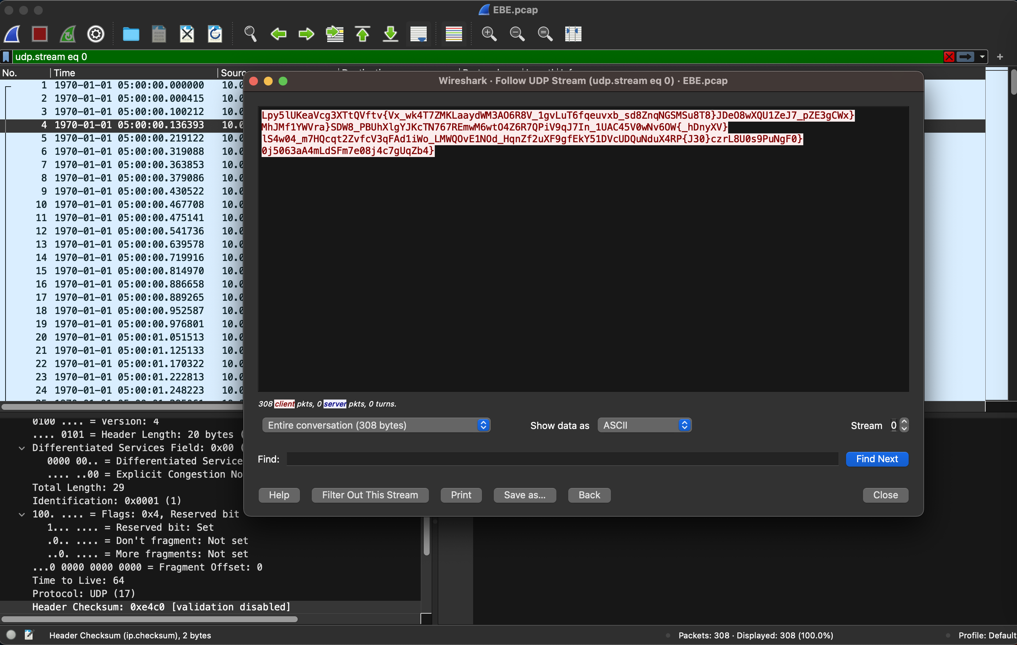Toggle auto-scroll during live capture

click(418, 34)
